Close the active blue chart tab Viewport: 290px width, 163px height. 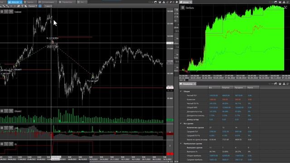[x=21, y=2]
